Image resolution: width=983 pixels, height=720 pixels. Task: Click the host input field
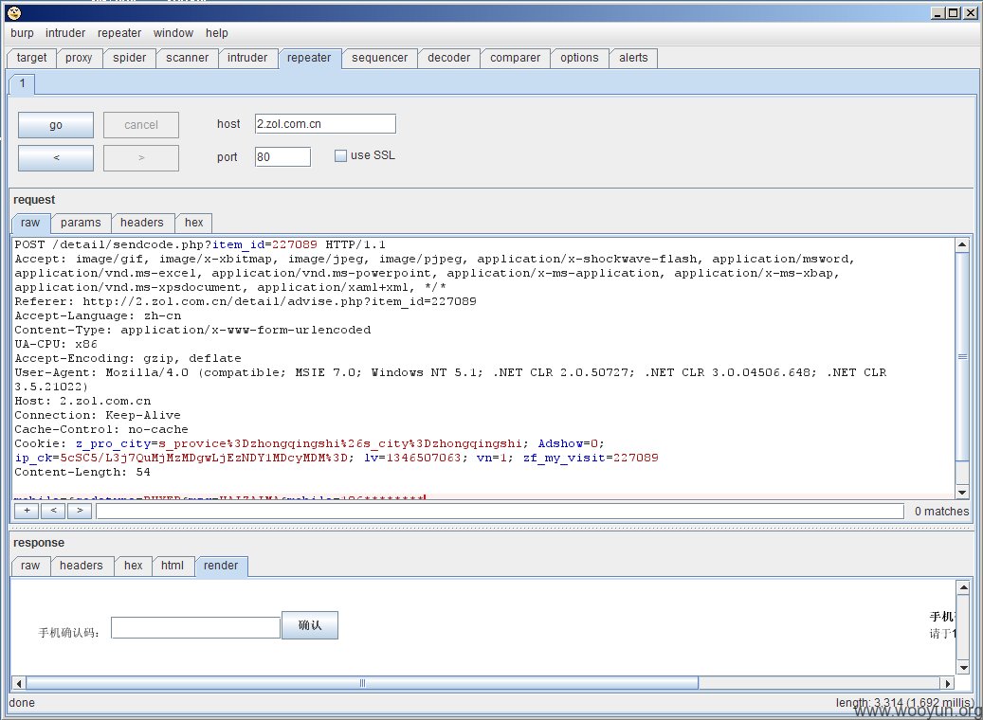(325, 124)
